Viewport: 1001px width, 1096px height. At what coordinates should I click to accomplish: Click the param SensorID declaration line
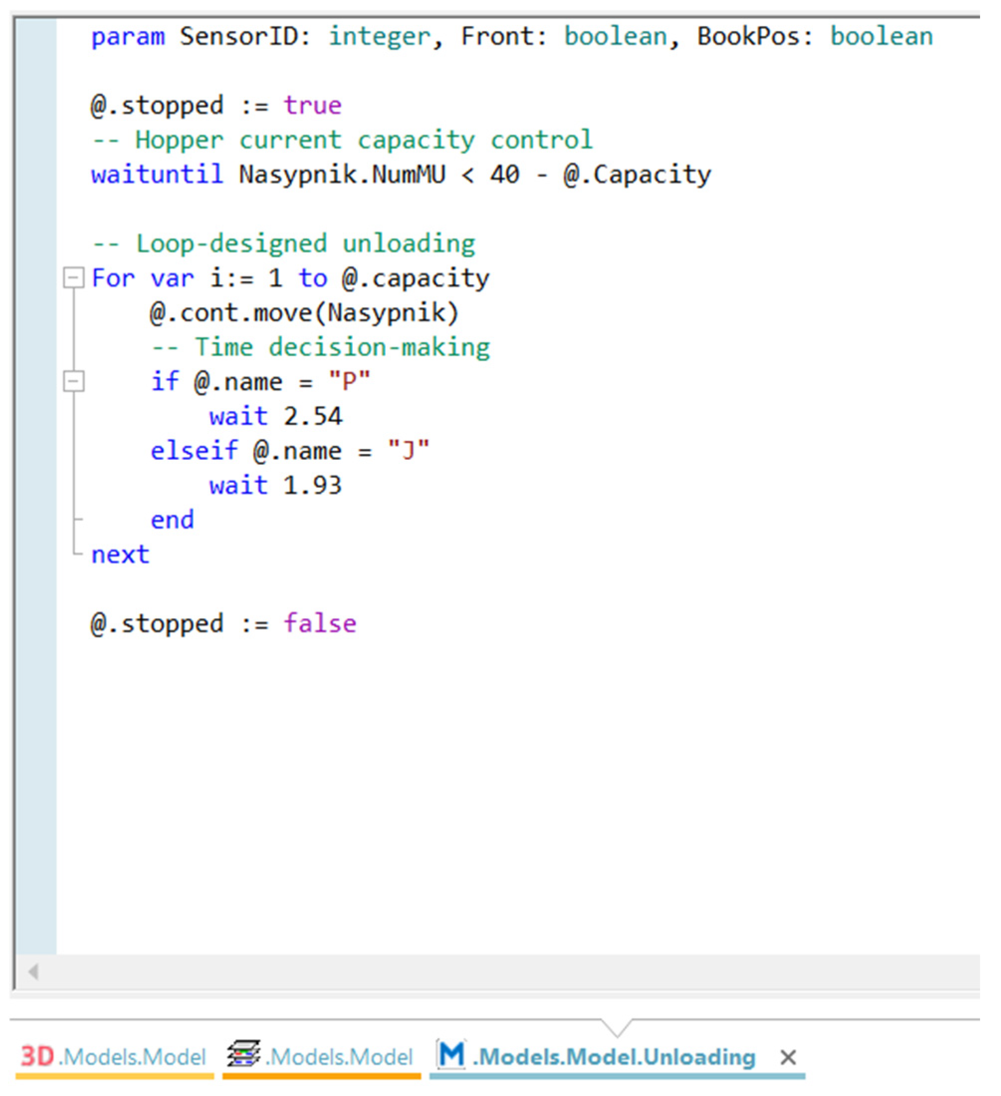pyautogui.click(x=512, y=36)
